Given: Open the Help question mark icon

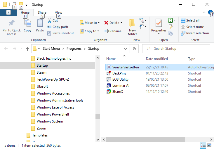Looking at the screenshot, I should click(210, 12).
